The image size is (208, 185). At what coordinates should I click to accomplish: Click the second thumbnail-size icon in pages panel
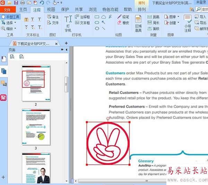(x=21, y=57)
